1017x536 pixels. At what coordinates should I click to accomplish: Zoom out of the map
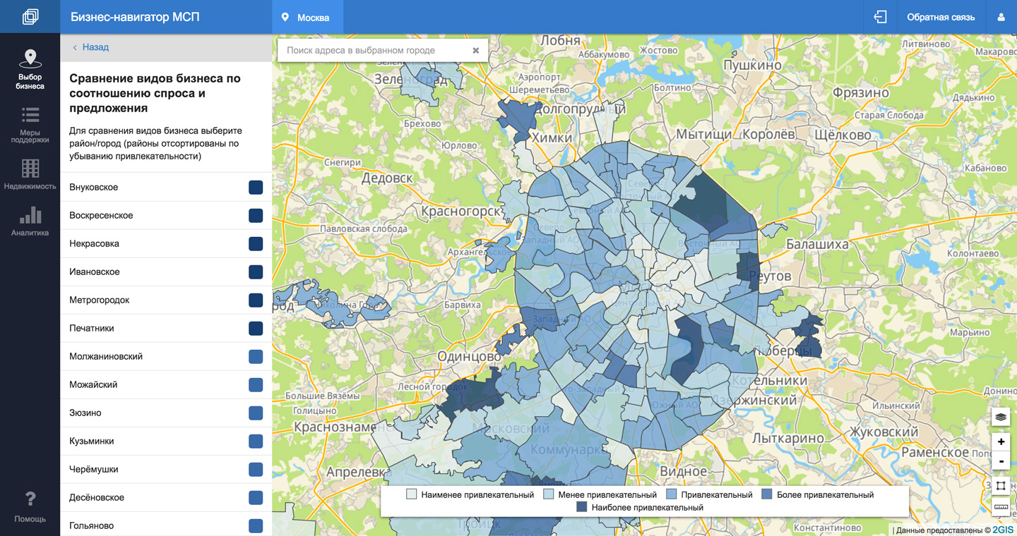(x=1001, y=461)
